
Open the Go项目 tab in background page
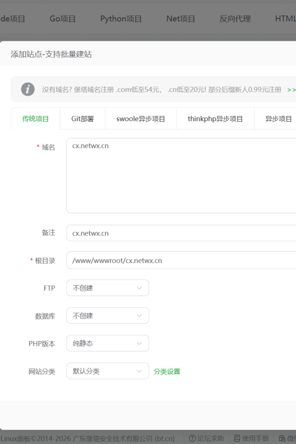pyautogui.click(x=62, y=19)
